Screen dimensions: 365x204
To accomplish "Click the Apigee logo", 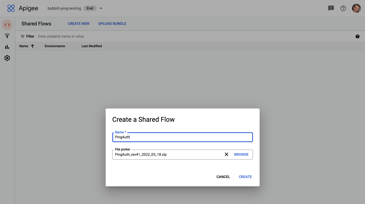I will (x=11, y=8).
